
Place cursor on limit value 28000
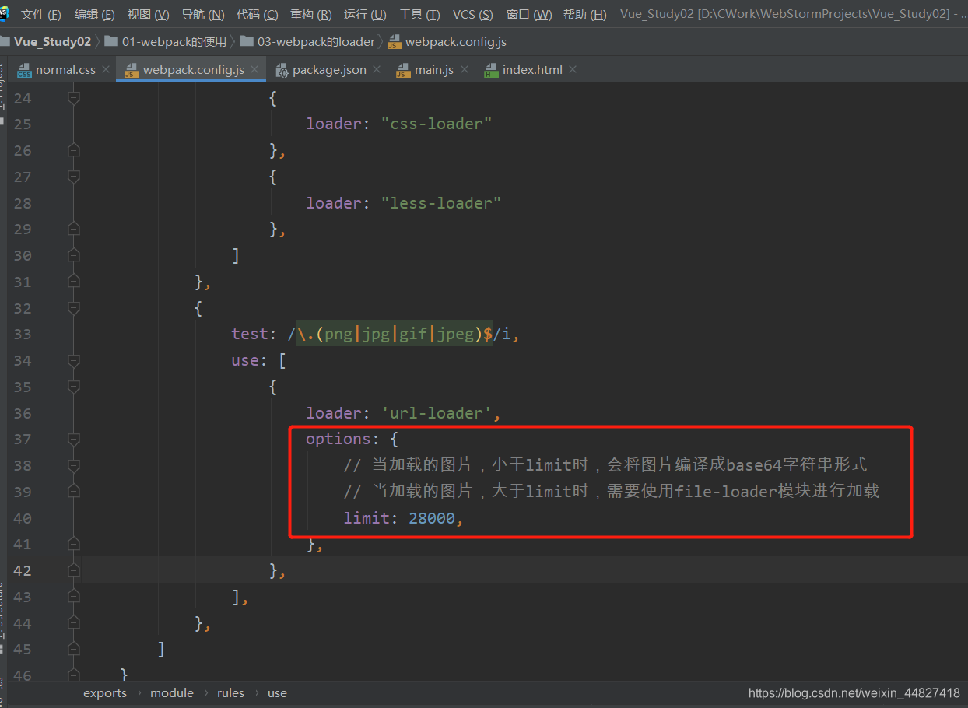pyautogui.click(x=432, y=518)
